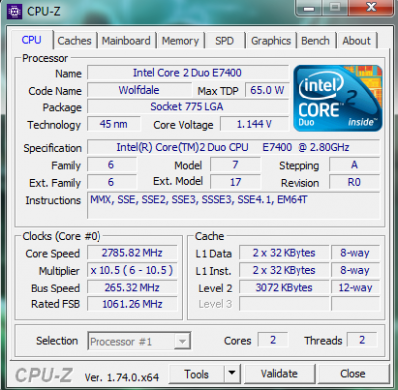This screenshot has width=398, height=390.
Task: Click the name field 'Intel Core 2 Duo E7400'
Action: [x=187, y=73]
